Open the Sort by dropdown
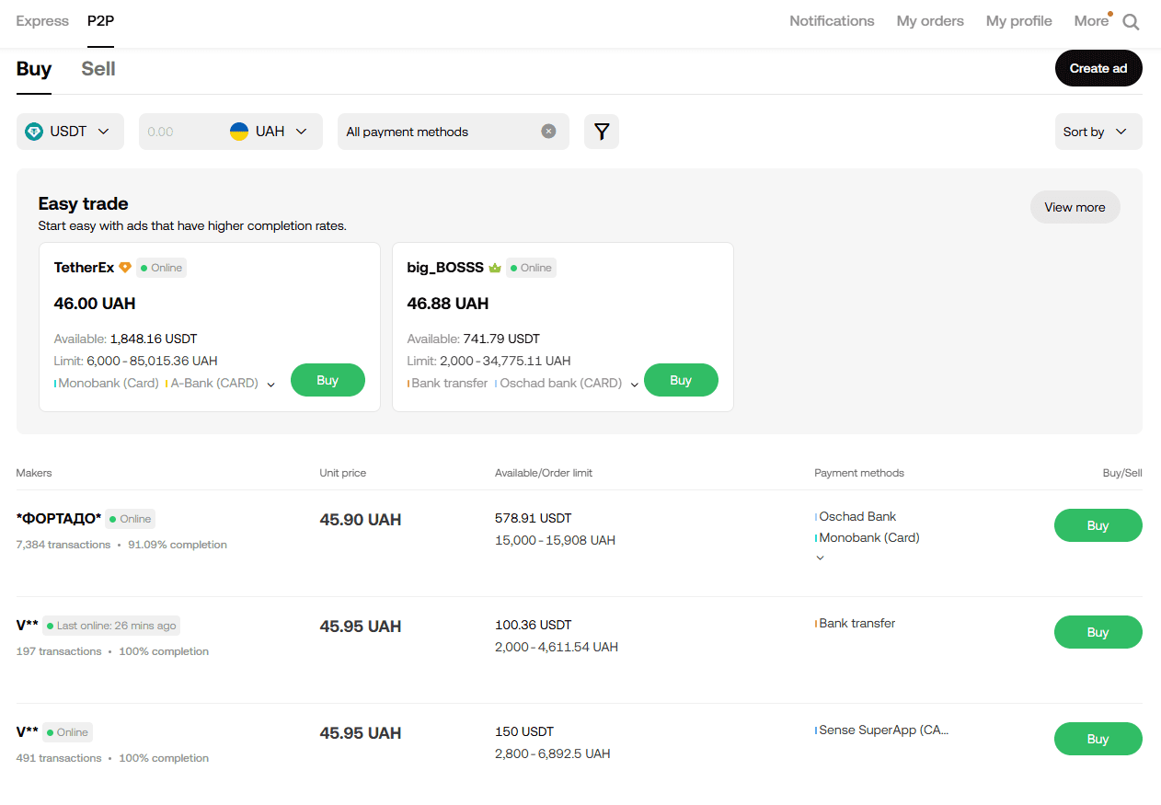Image resolution: width=1161 pixels, height=805 pixels. tap(1098, 132)
